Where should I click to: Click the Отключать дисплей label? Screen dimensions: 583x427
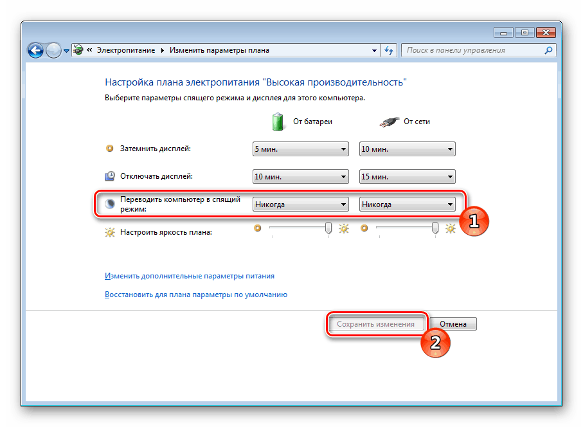[x=156, y=176]
